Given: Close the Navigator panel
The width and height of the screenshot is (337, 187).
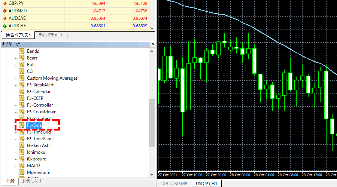Looking at the screenshot, I should point(152,44).
